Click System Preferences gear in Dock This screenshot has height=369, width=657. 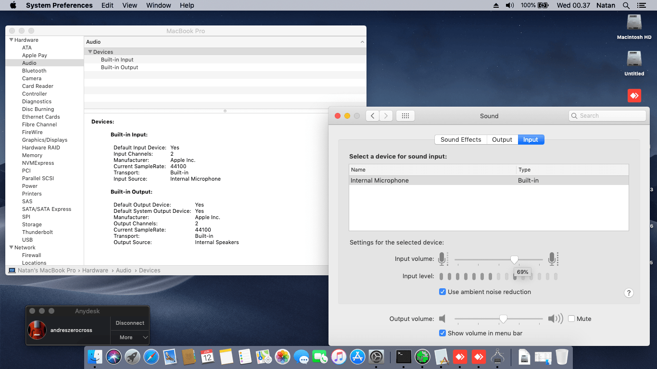376,357
